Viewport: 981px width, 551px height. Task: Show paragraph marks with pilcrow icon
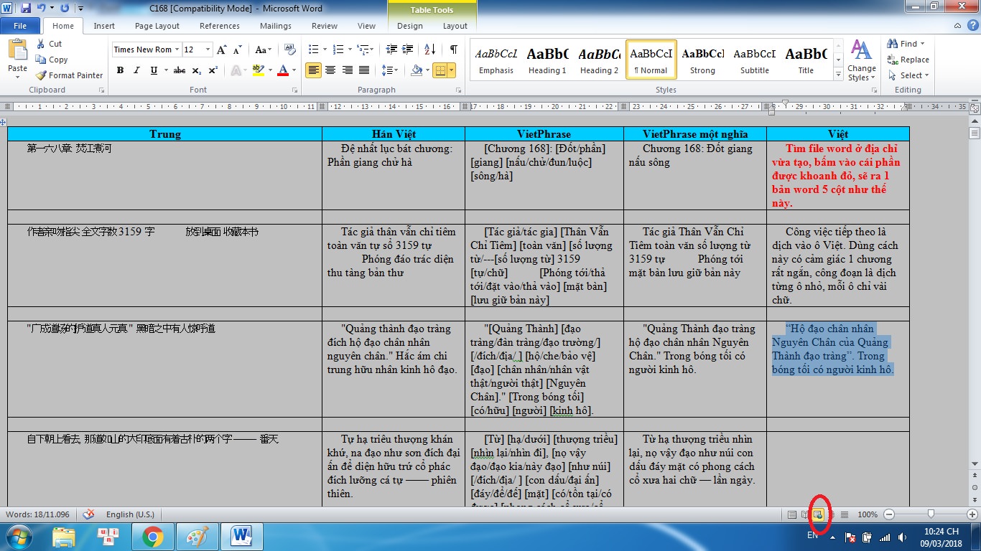point(453,50)
